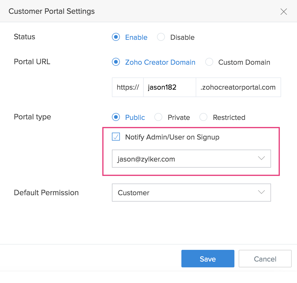Close the Customer Portal Settings dialog
This screenshot has height=283, width=297.
tap(284, 12)
